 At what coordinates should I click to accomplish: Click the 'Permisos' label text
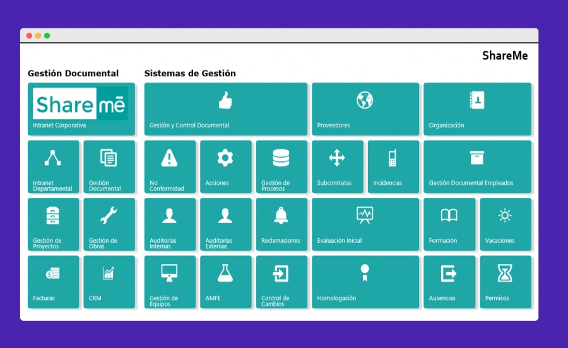[497, 298]
